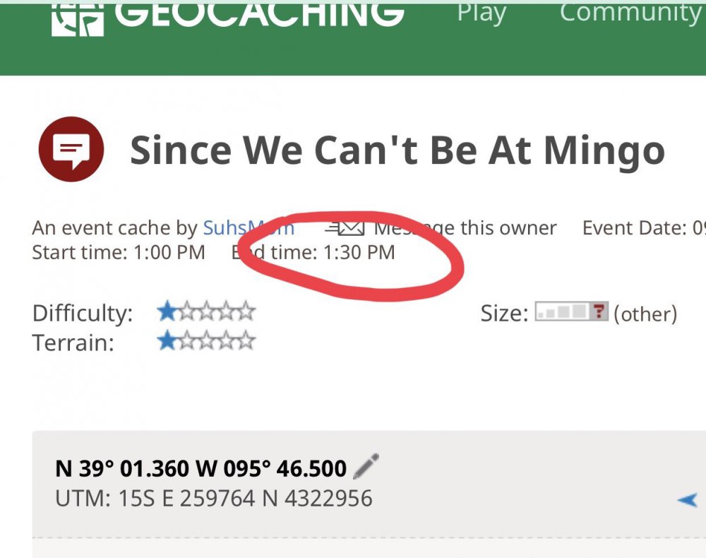Edit coordinates using the pencil icon
Viewport: 706px width, 558px height.
pyautogui.click(x=366, y=467)
